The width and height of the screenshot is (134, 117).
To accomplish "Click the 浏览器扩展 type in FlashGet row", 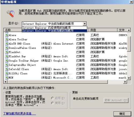I will click(98, 52).
